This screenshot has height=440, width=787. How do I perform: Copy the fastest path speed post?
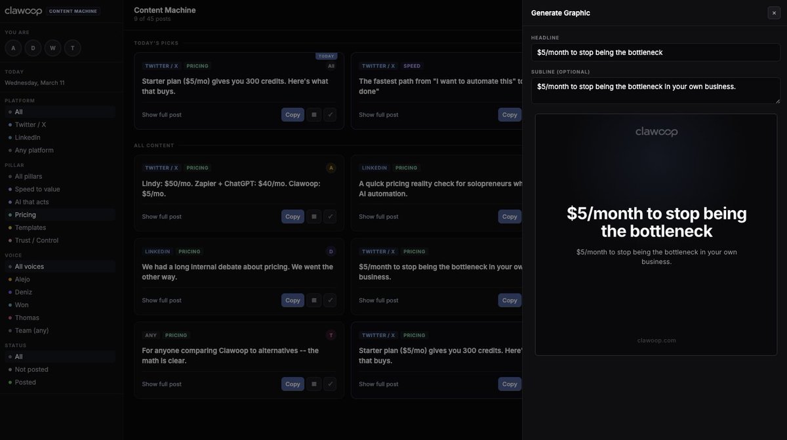click(x=510, y=115)
